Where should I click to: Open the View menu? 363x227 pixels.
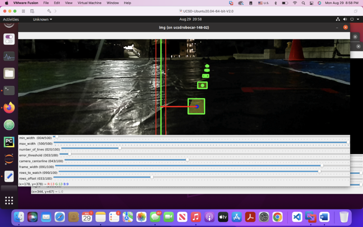point(69,3)
